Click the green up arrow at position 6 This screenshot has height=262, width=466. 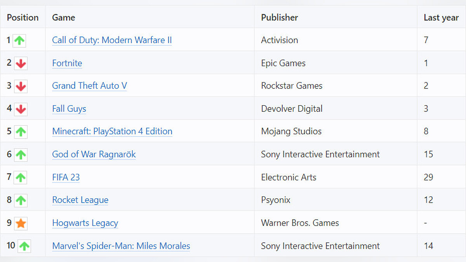(21, 155)
